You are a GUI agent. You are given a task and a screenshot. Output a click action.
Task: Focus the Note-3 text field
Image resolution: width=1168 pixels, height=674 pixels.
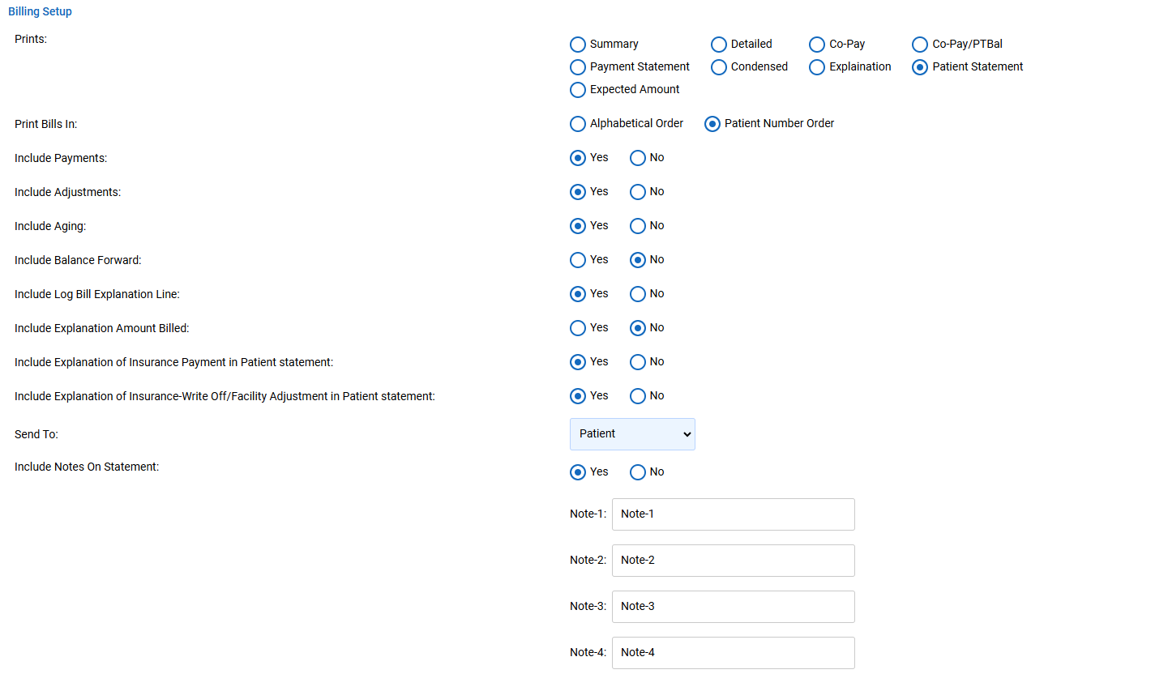(734, 607)
